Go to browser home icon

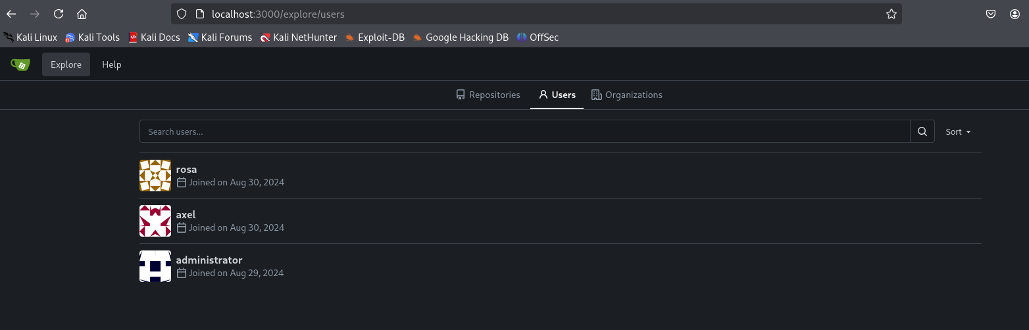click(82, 14)
